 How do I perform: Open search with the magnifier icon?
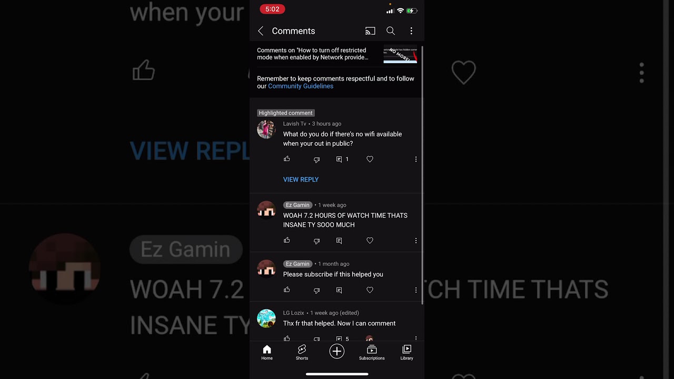pyautogui.click(x=391, y=31)
